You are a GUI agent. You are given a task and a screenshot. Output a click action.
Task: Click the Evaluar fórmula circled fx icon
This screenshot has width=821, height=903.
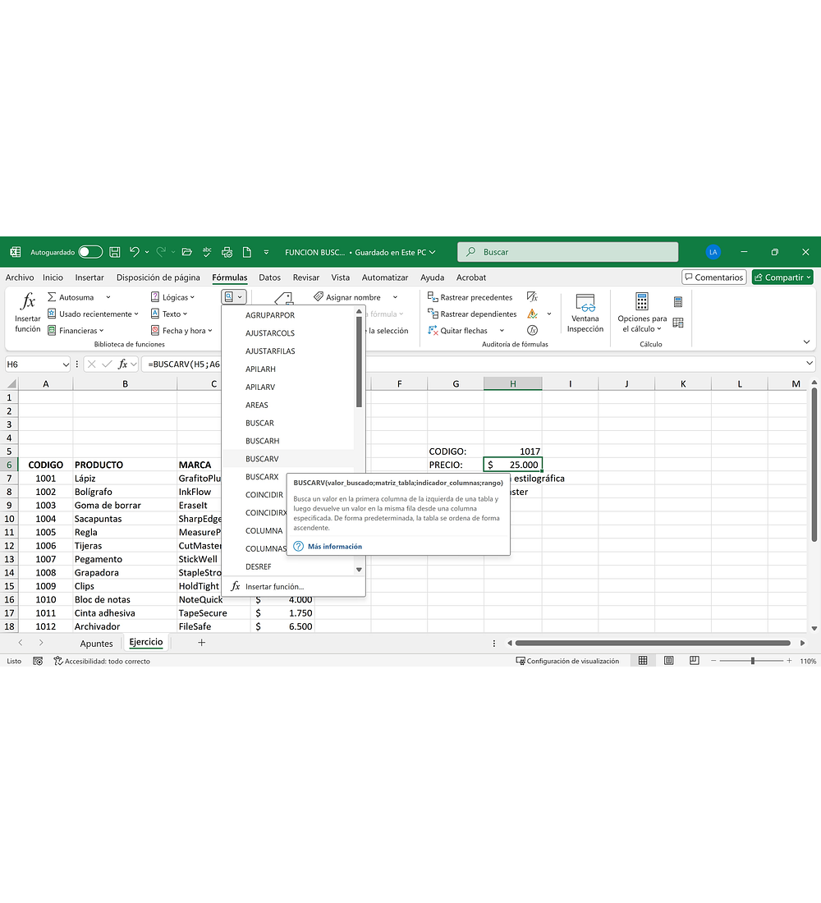pos(532,330)
